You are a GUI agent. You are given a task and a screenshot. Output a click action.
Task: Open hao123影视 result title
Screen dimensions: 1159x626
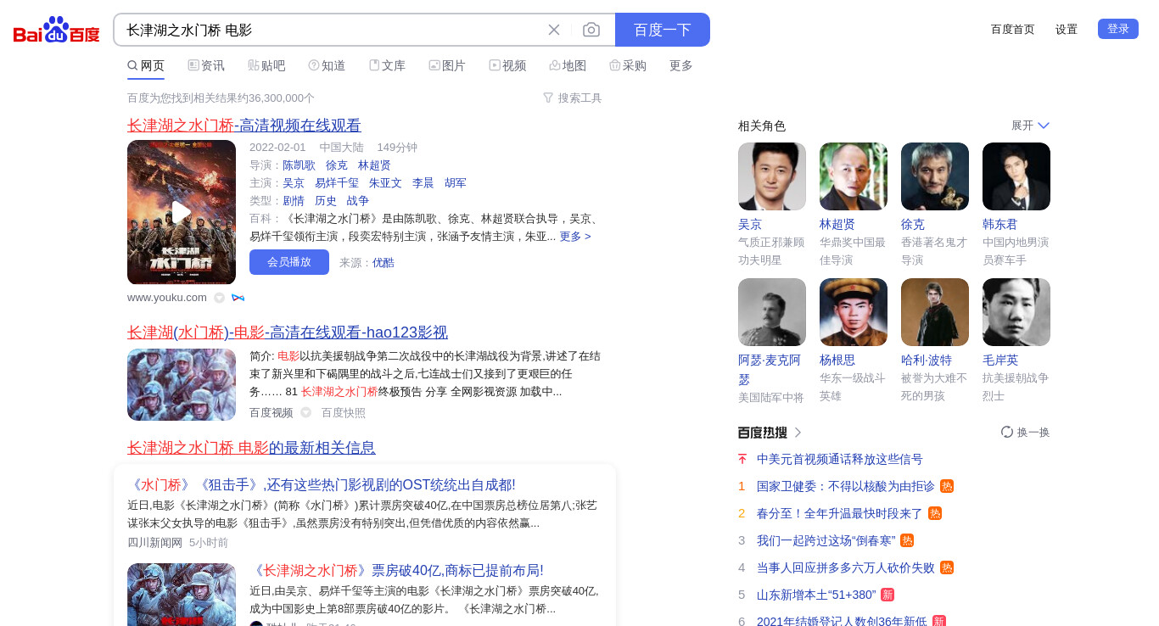point(288,333)
